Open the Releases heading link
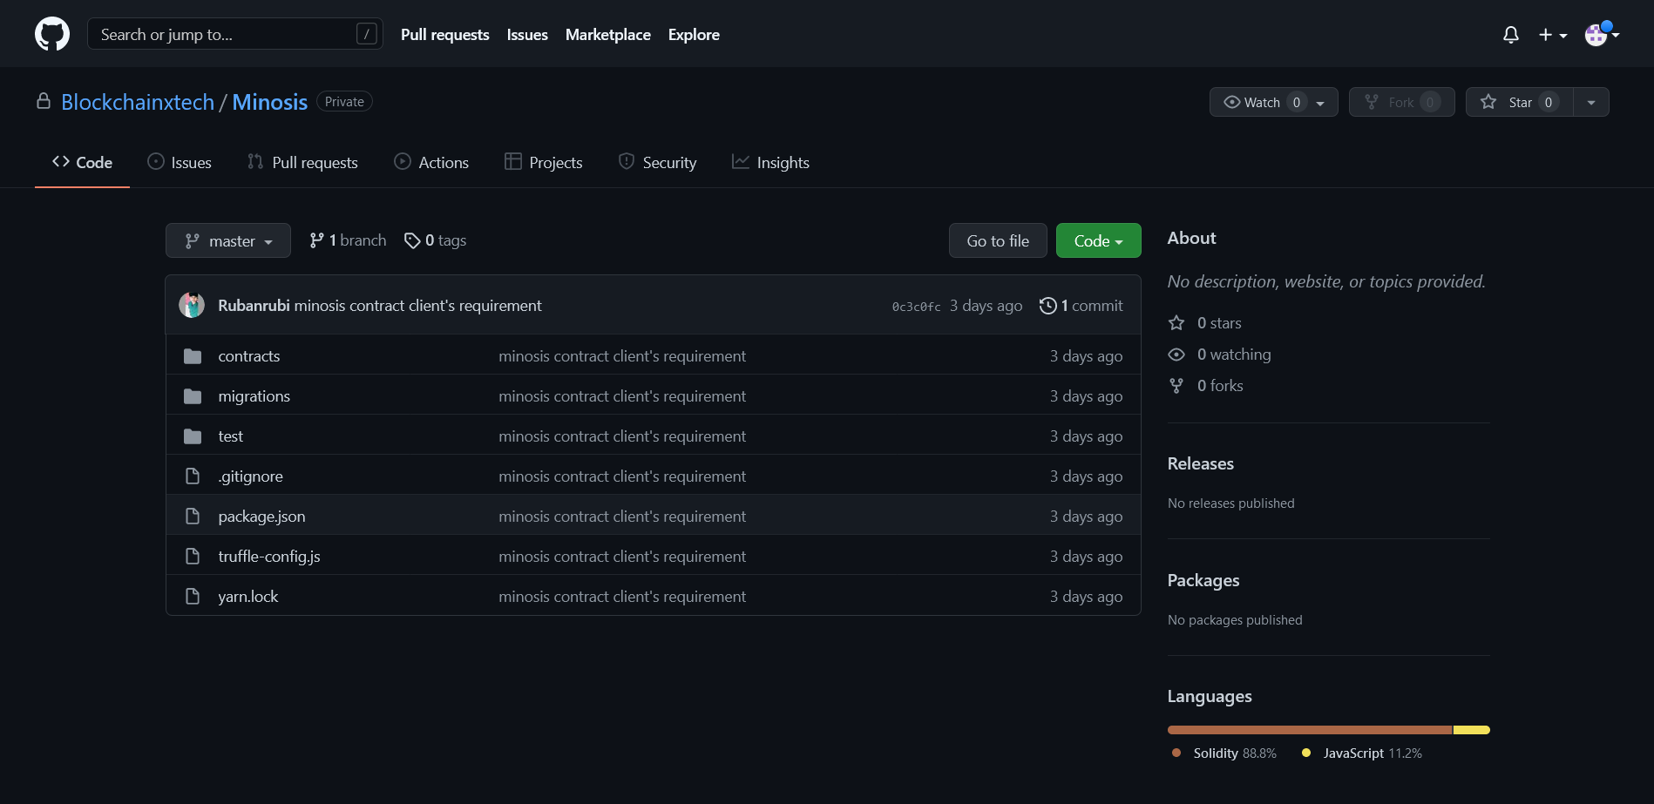The width and height of the screenshot is (1654, 804). tap(1201, 463)
